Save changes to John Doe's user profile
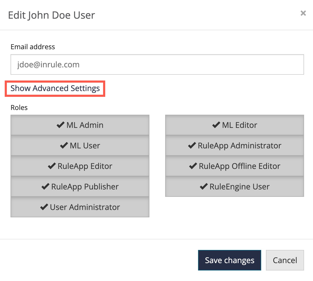The image size is (313, 281). [229, 260]
